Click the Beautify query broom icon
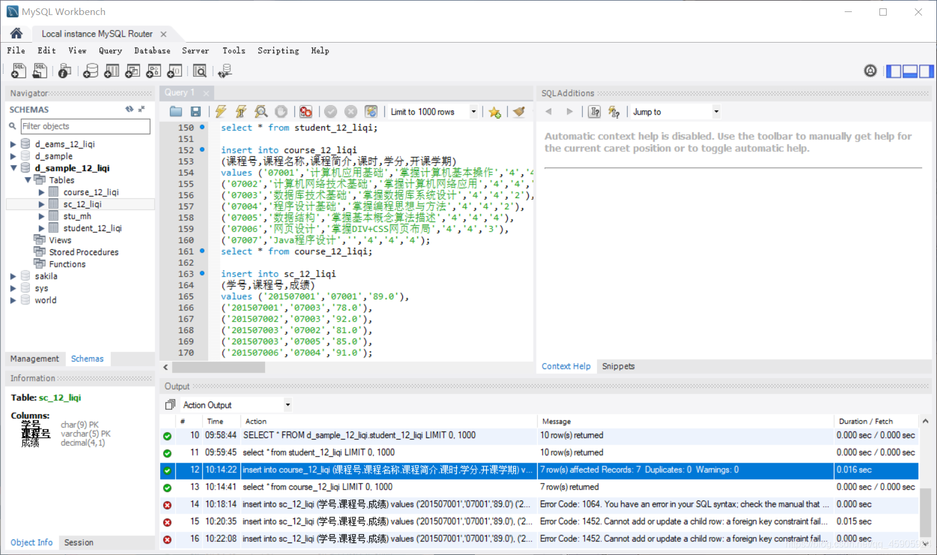This screenshot has width=937, height=555. [519, 112]
